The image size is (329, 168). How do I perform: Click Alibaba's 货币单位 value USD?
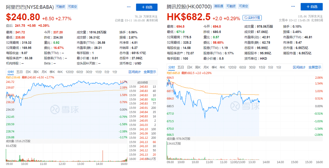[138, 63]
